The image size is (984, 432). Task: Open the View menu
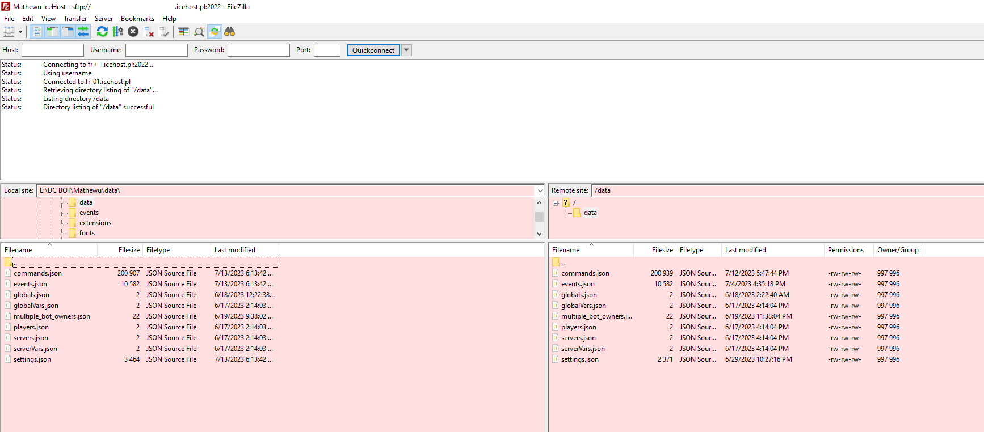coord(48,19)
